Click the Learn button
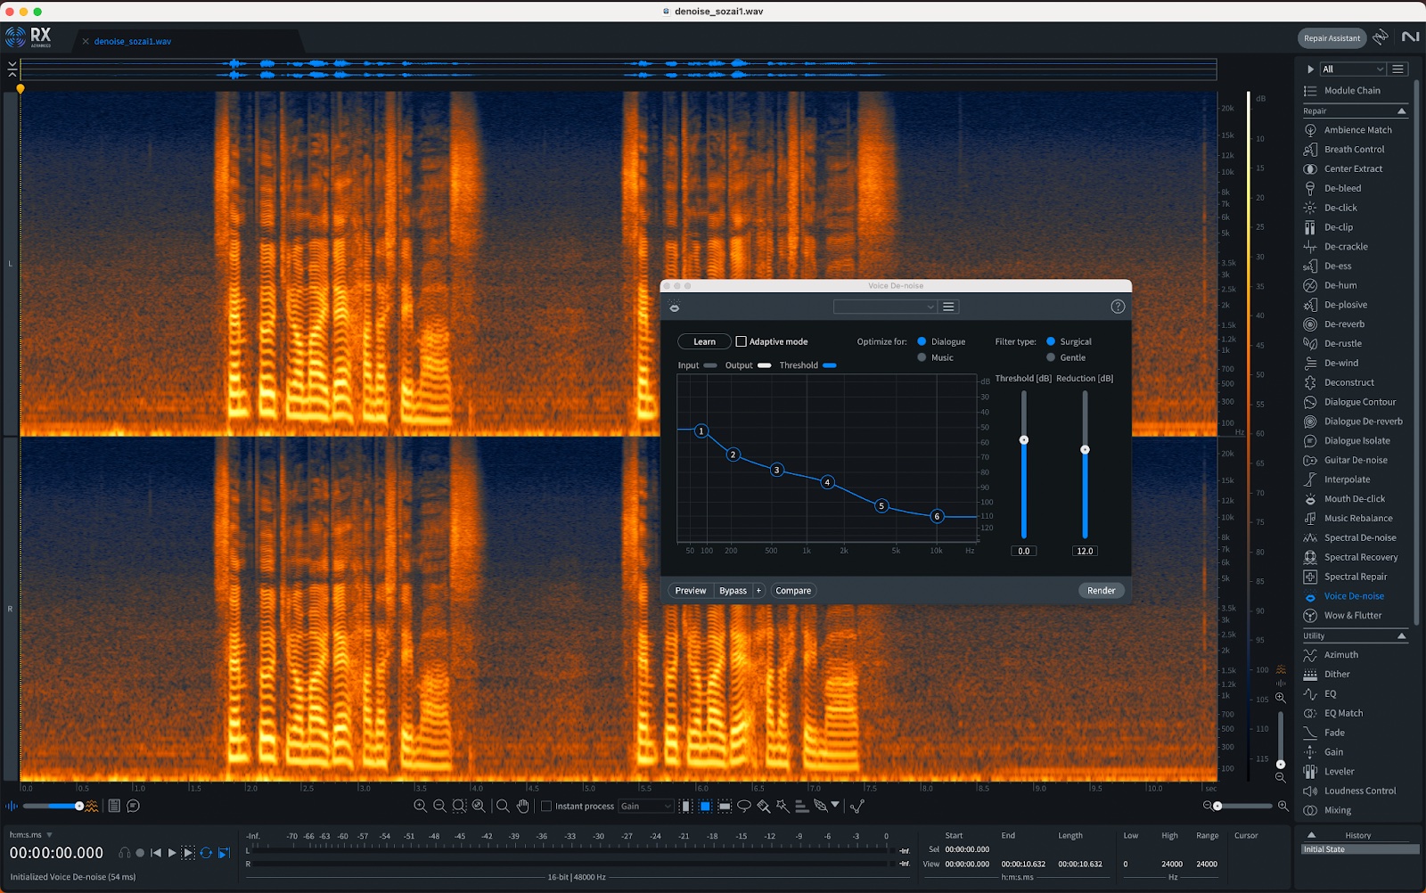1426x893 pixels. pyautogui.click(x=704, y=342)
